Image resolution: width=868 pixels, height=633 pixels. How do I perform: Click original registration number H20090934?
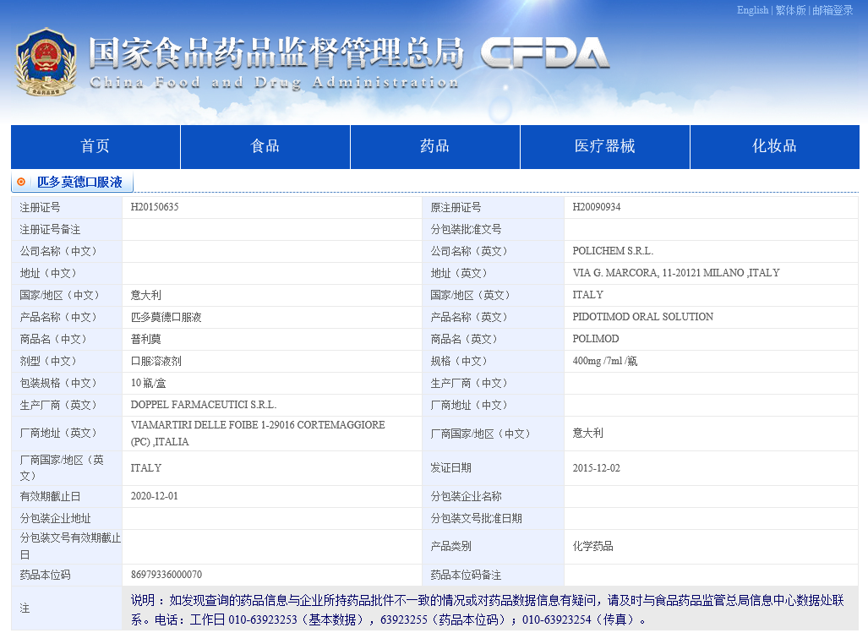(596, 207)
